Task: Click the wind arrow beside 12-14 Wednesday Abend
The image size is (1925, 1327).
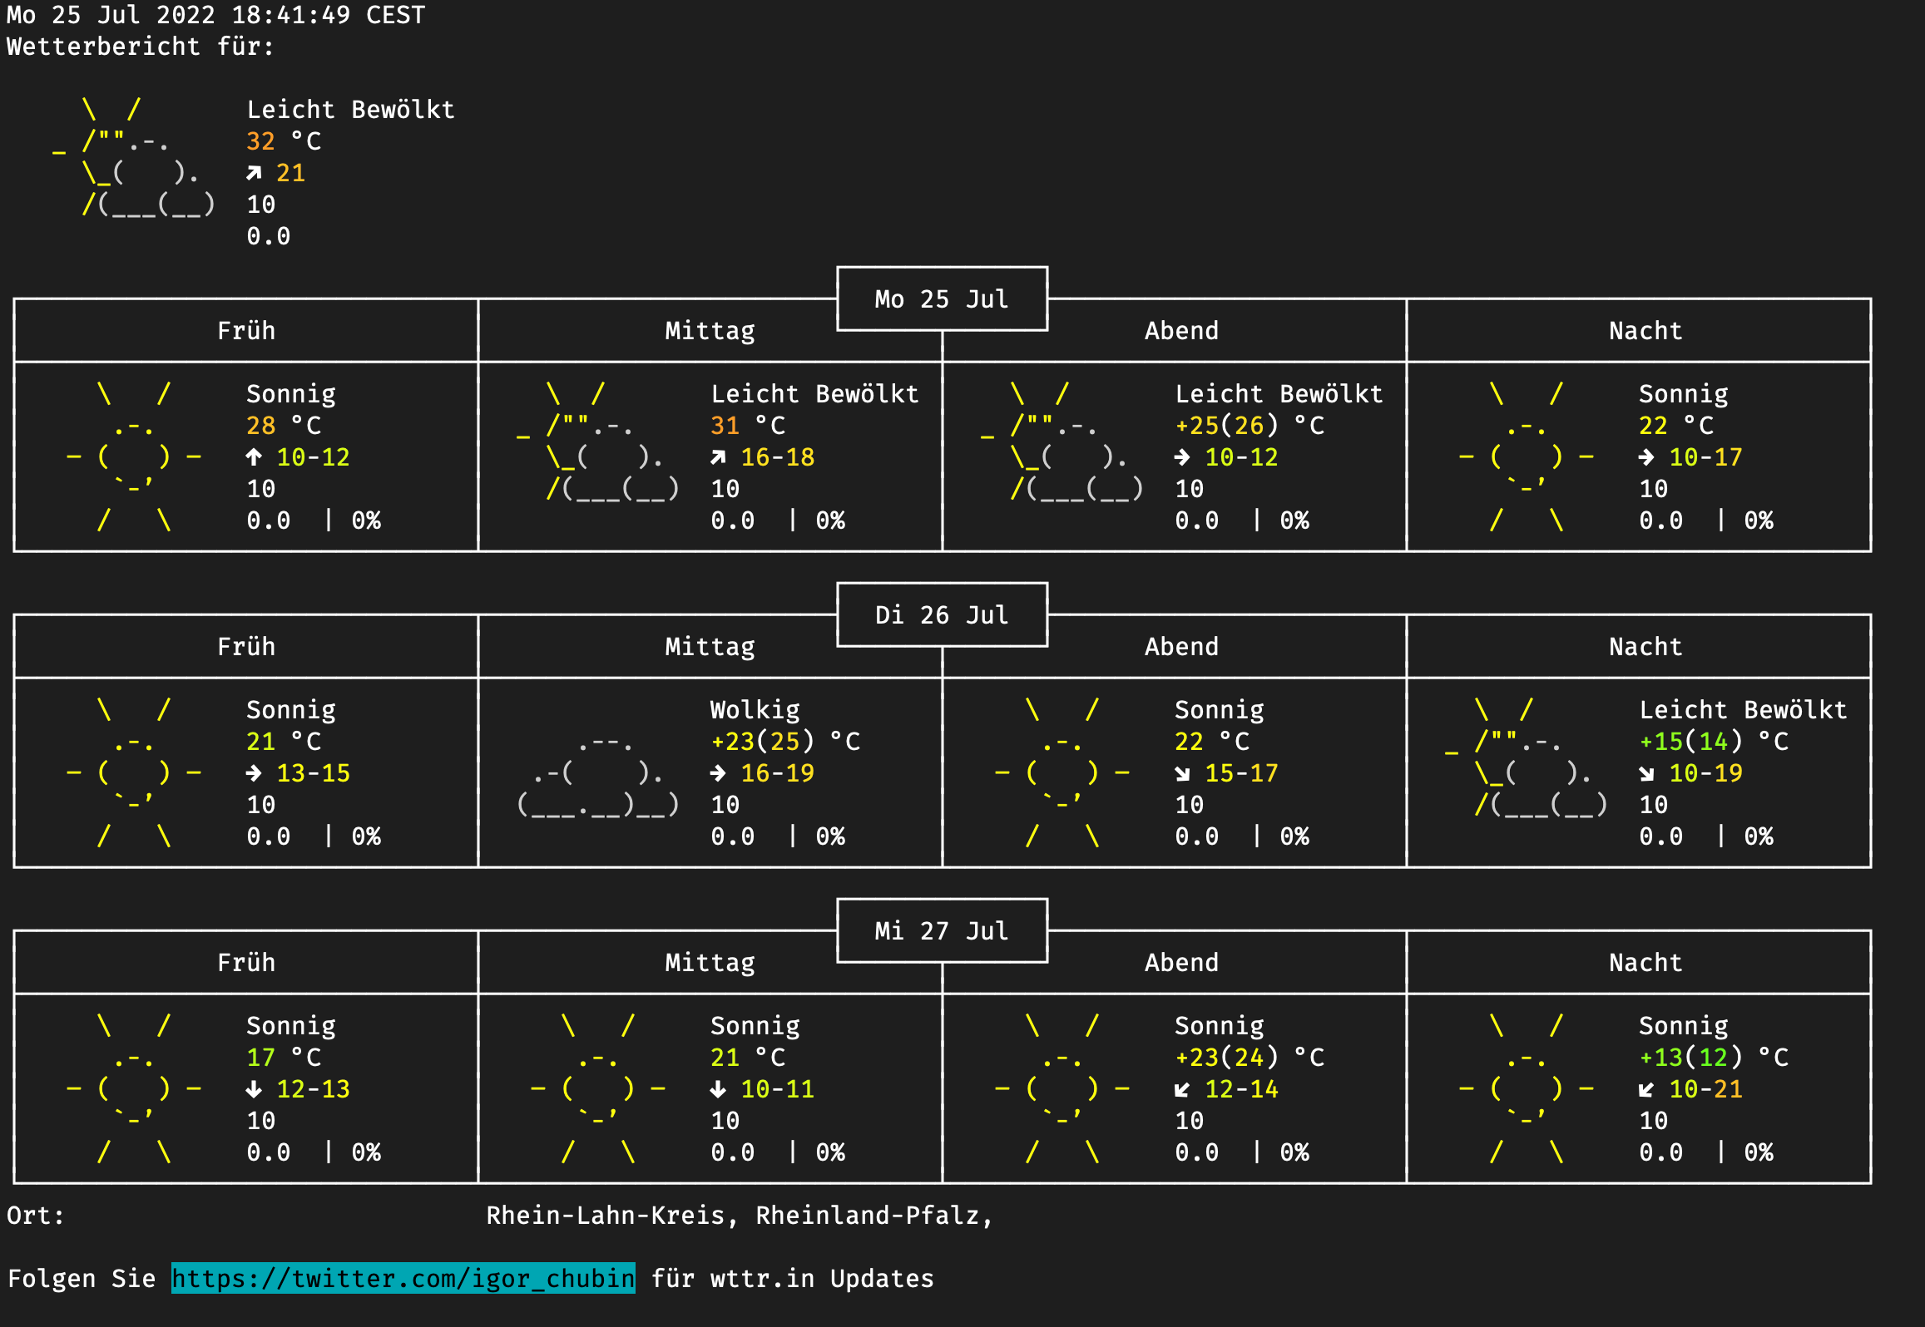Action: [x=1182, y=1089]
